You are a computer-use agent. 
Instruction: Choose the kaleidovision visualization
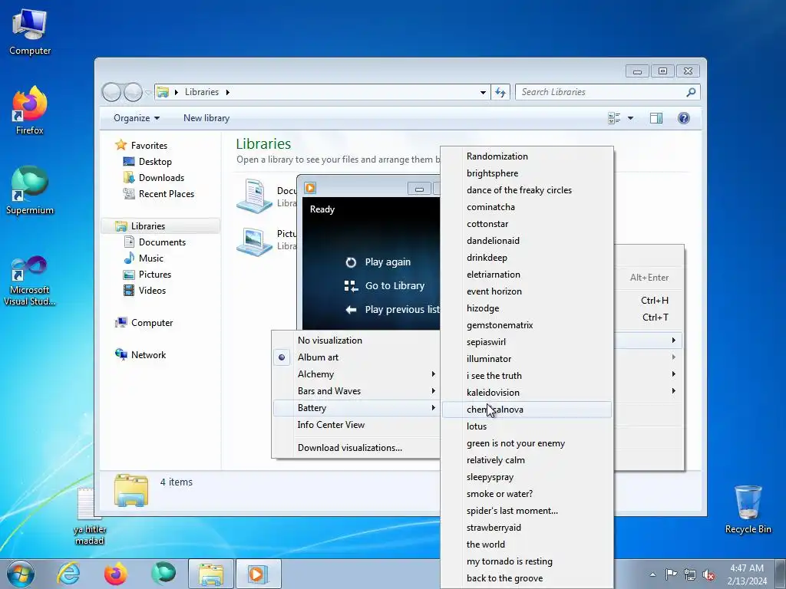(x=527, y=393)
